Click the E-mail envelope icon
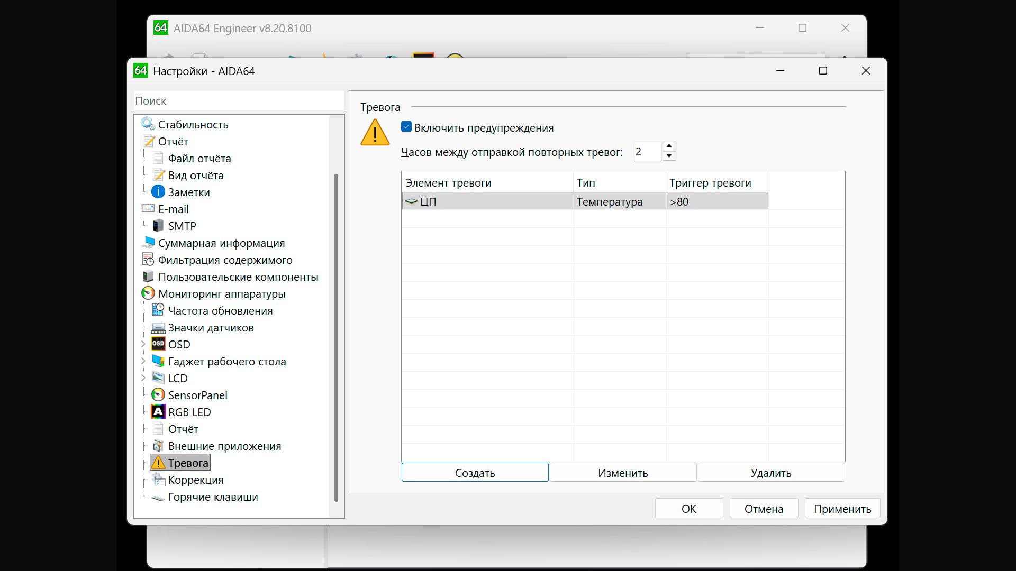This screenshot has height=571, width=1016. (148, 209)
